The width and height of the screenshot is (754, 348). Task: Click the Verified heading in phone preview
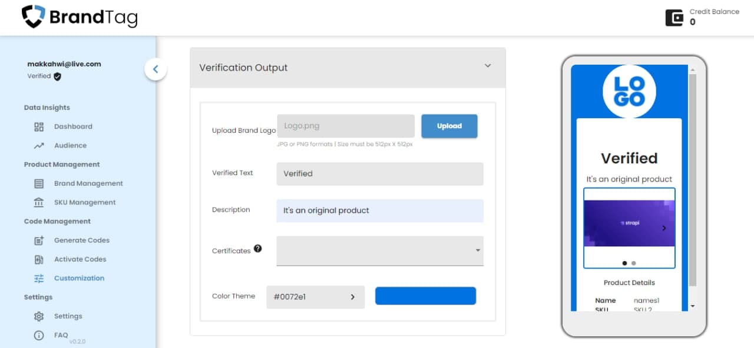click(x=629, y=158)
